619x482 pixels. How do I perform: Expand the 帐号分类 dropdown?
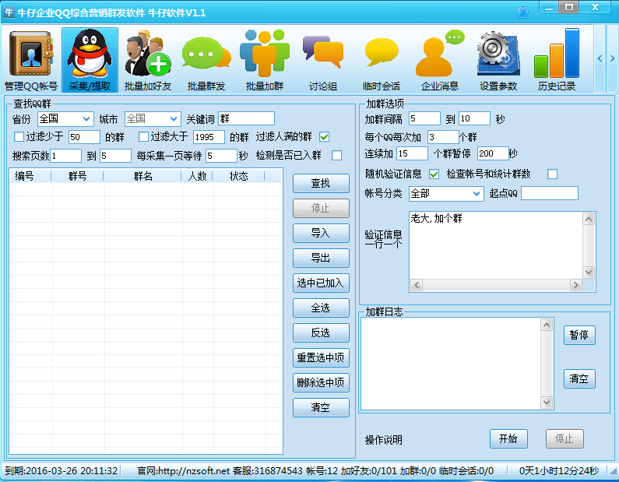(477, 194)
